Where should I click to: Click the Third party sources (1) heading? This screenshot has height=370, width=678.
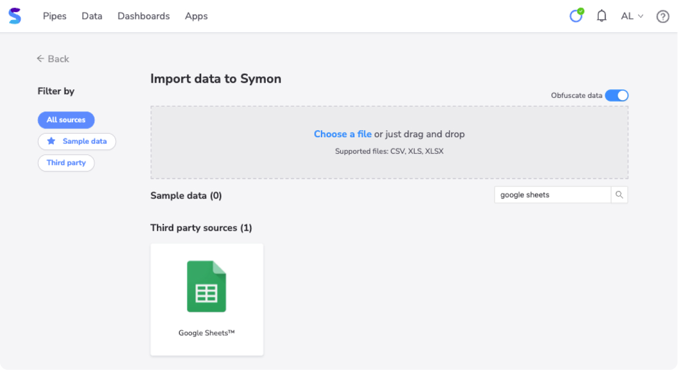tap(201, 228)
